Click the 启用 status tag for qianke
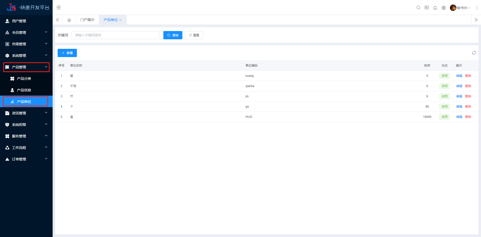The width and height of the screenshot is (481, 237). [445, 86]
